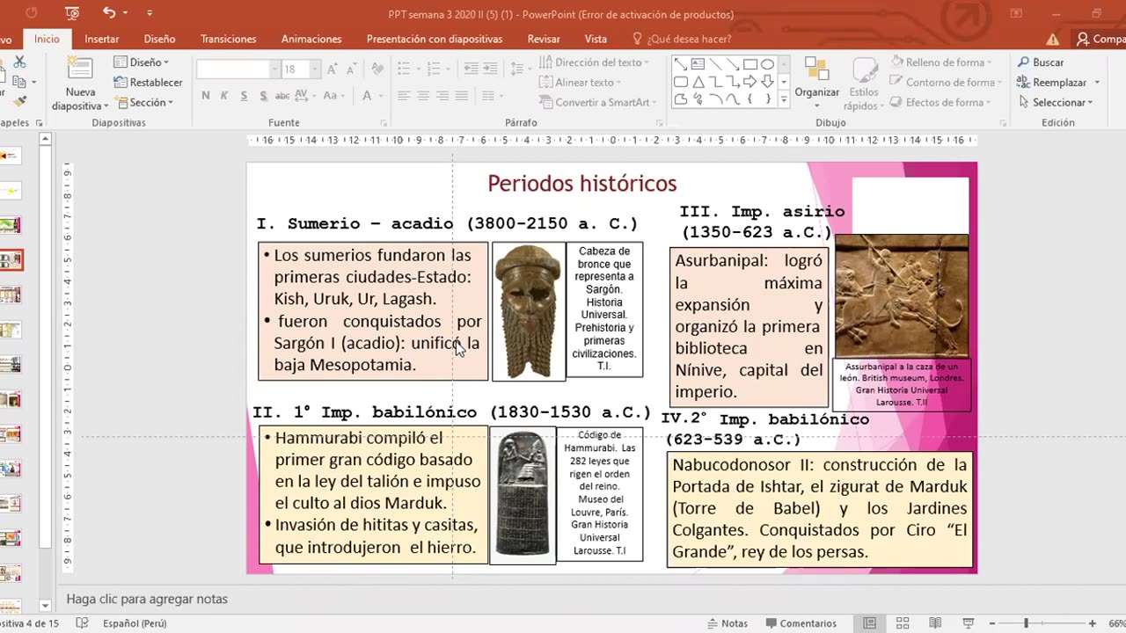Open Revisar ribbon tab
This screenshot has height=633, width=1126.
point(544,39)
